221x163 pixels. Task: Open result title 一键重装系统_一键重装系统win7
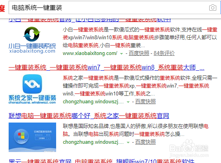pyautogui.click(x=106, y=68)
